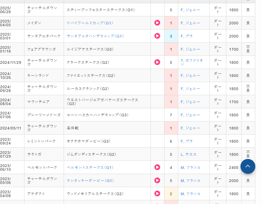Click F. ジェルー in the Dubai World Cup row
Screen dimensions: 262x204
191,23
